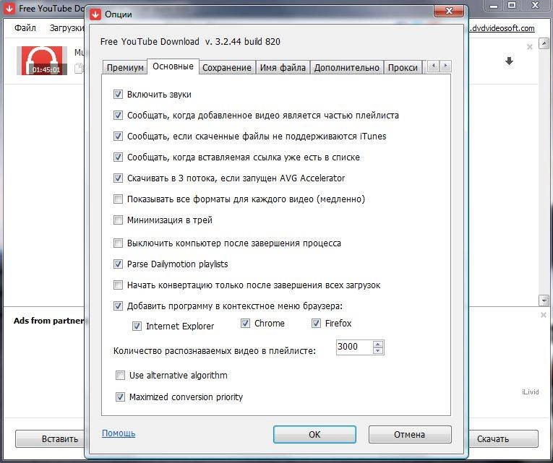
Task: Toggle Parse Dailymotion playlists checkbox
Action: (118, 264)
